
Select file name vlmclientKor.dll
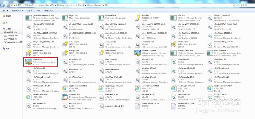pyautogui.click(x=39, y=103)
